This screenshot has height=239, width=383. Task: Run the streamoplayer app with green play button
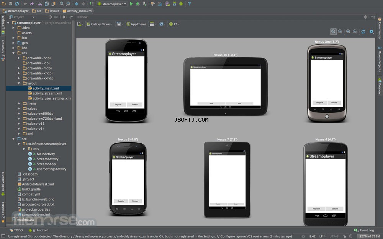[131, 4]
